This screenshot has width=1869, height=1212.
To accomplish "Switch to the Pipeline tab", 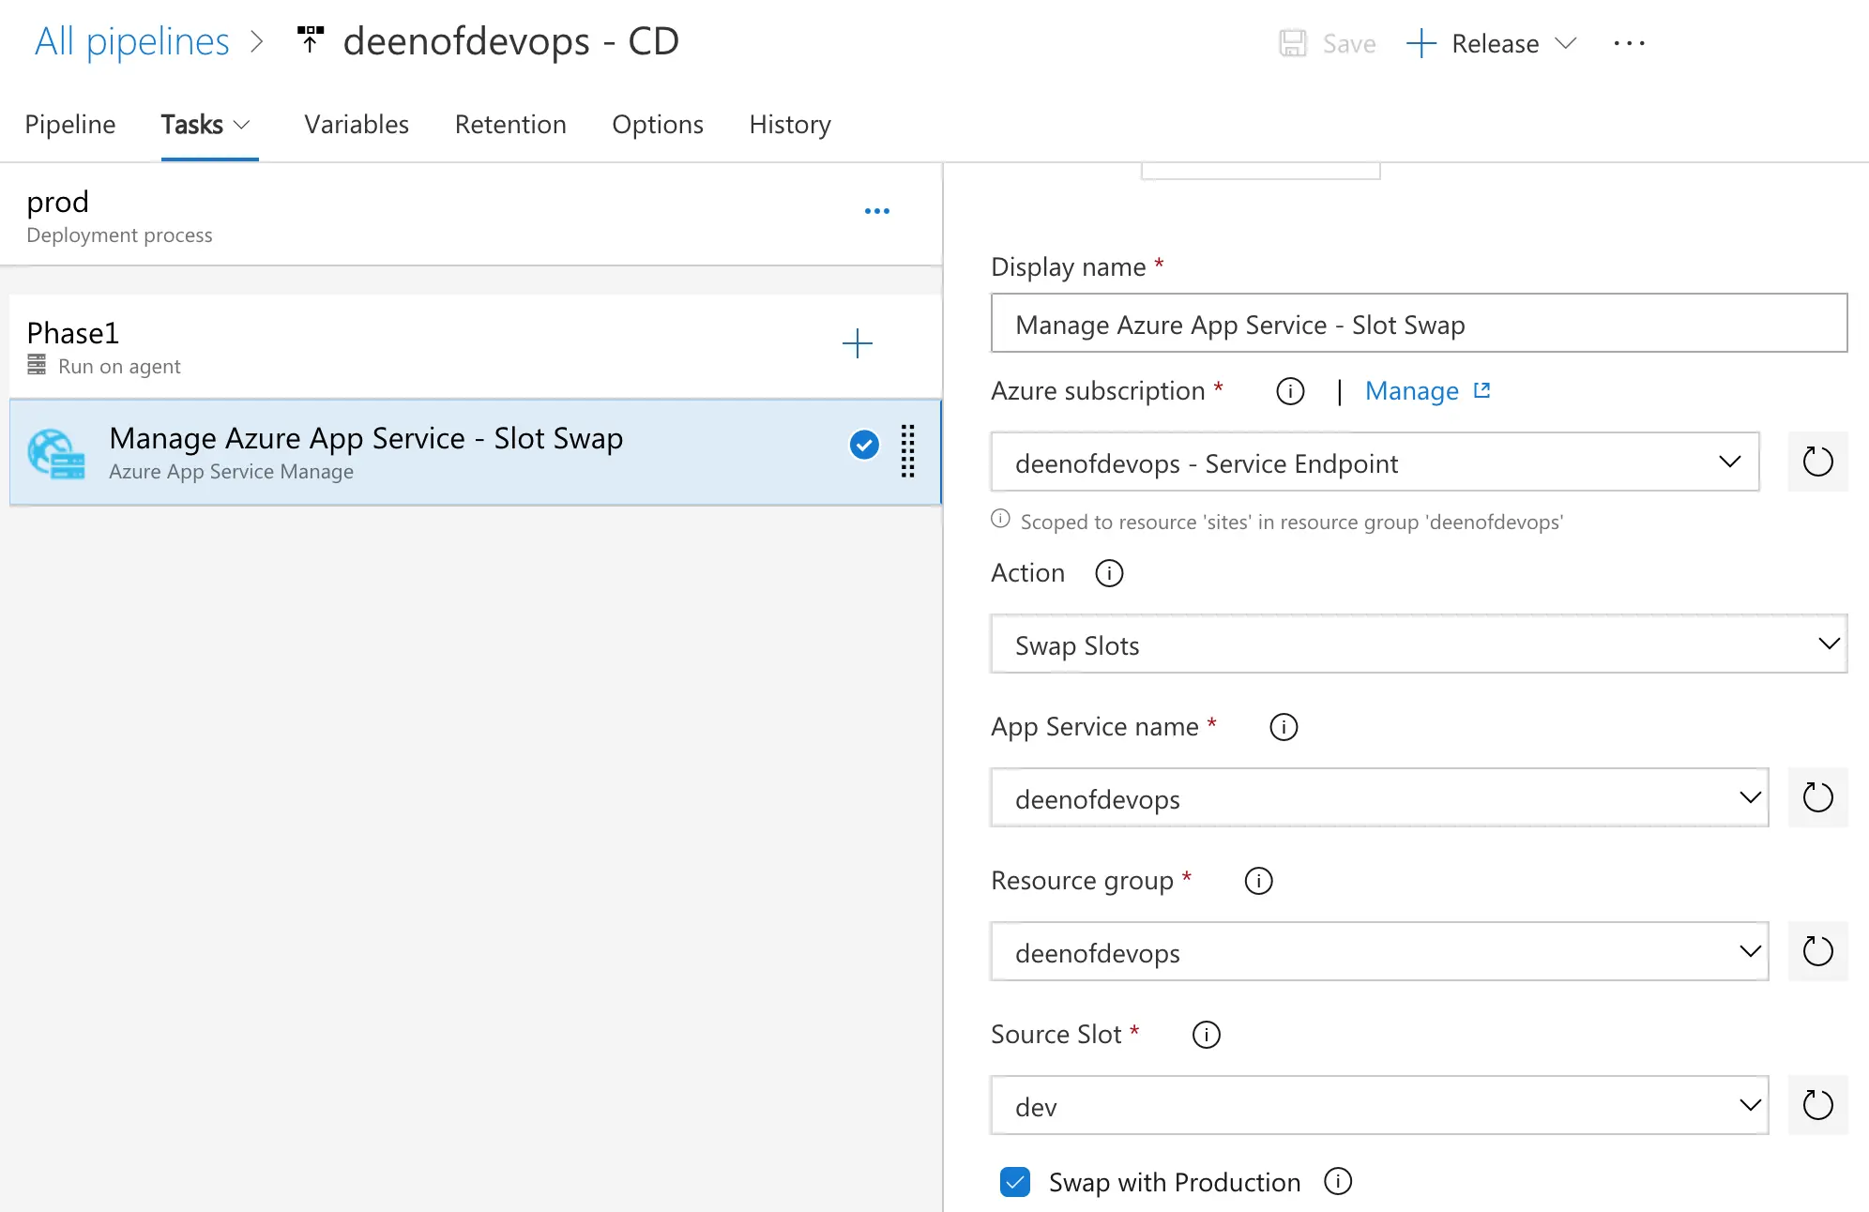I will [70, 125].
